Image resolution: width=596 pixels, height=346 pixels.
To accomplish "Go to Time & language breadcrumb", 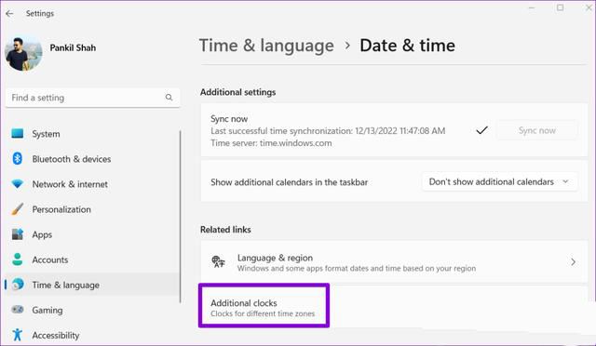I will coord(266,46).
